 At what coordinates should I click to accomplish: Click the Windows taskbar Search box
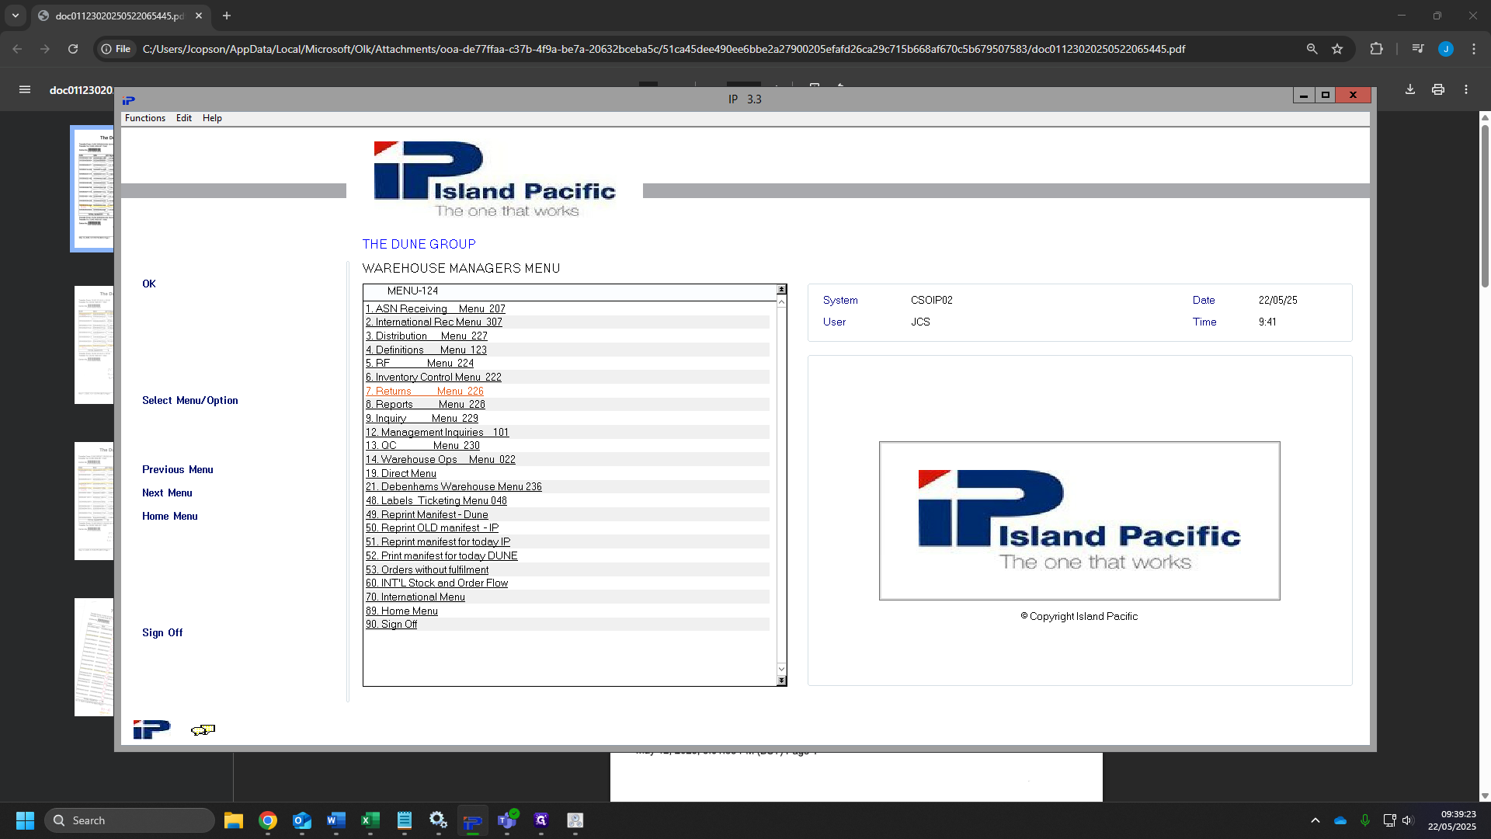(x=130, y=820)
